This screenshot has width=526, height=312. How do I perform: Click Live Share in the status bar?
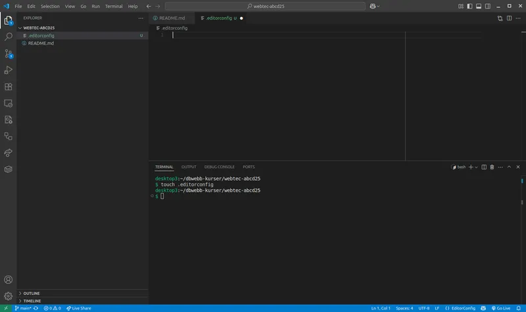(x=79, y=308)
